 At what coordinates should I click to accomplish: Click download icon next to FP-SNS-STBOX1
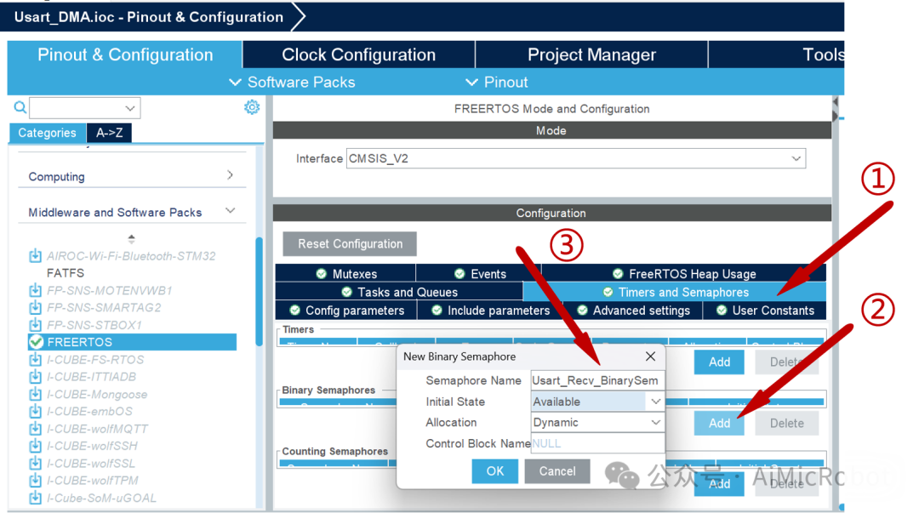36,325
